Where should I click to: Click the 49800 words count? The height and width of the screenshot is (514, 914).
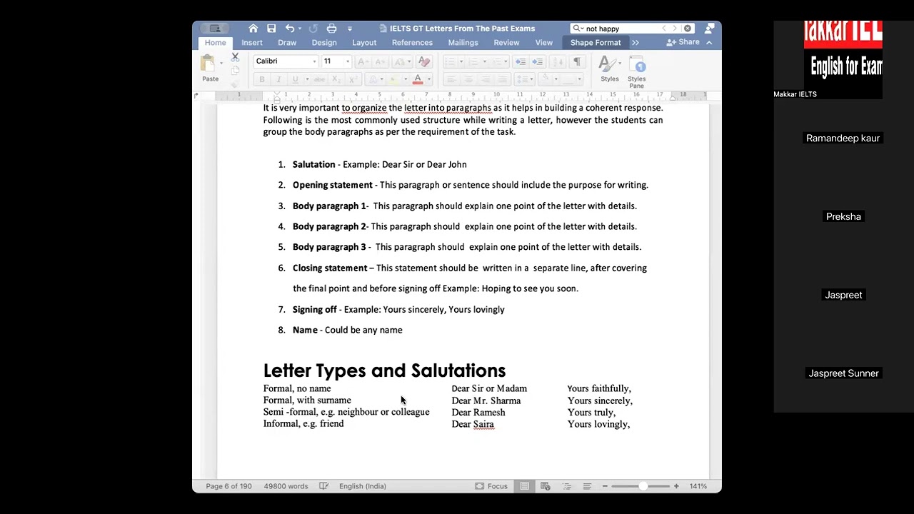click(x=286, y=486)
